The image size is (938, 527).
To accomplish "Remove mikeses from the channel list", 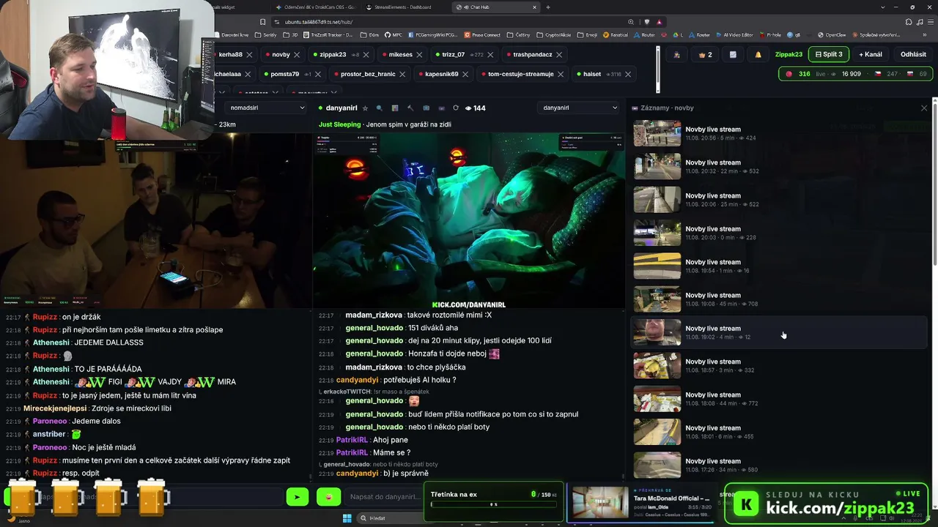I will point(419,54).
